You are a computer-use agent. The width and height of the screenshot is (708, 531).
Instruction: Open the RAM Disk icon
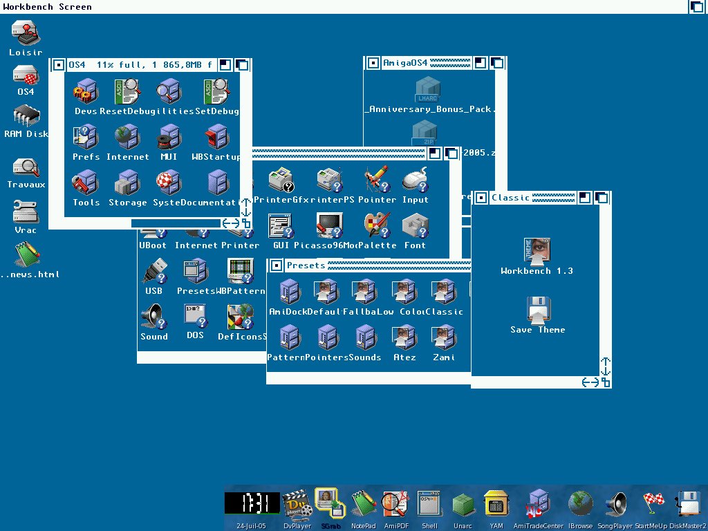[x=26, y=115]
